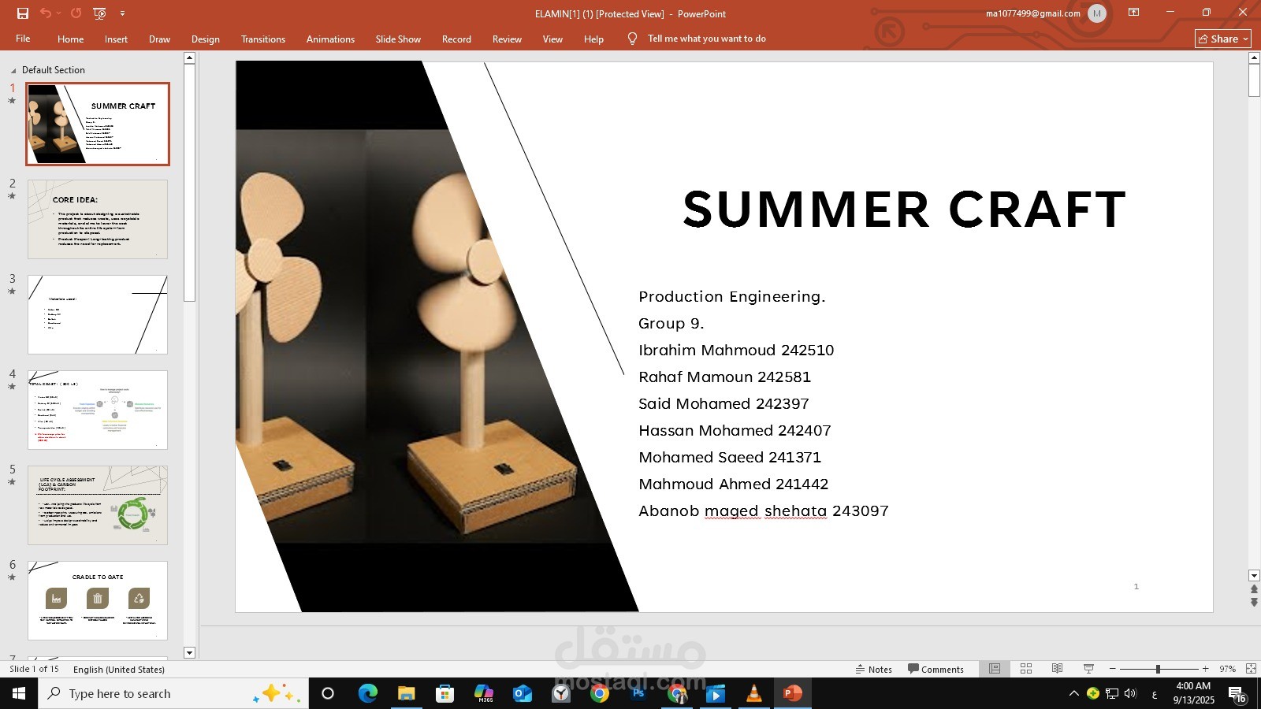Click the zoom out minus button
Viewport: 1261px width, 709px height.
point(1113,669)
